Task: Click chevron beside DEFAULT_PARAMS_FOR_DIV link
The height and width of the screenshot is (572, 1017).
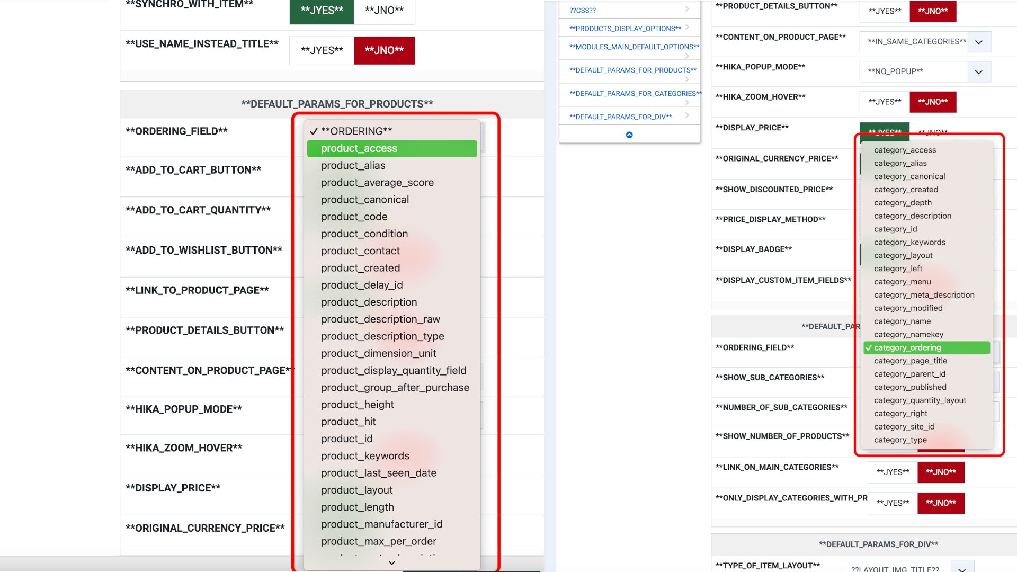Action: pyautogui.click(x=687, y=115)
